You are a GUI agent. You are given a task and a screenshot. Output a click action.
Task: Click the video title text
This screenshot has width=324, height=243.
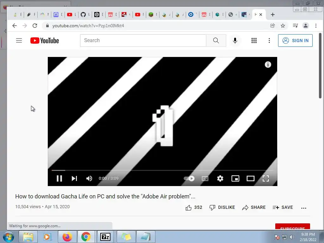click(x=105, y=196)
